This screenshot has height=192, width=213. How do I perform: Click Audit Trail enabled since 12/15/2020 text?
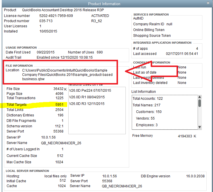[x=65, y=57]
